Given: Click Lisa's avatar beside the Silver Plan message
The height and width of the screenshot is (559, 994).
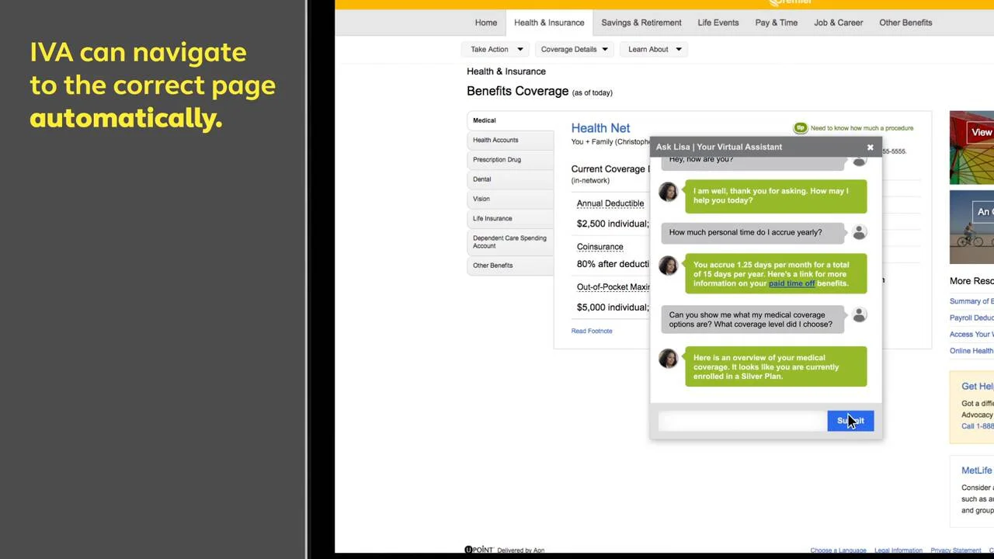Looking at the screenshot, I should click(668, 359).
